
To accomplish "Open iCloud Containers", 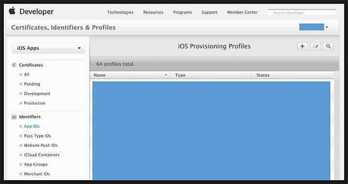I will pyautogui.click(x=42, y=155).
